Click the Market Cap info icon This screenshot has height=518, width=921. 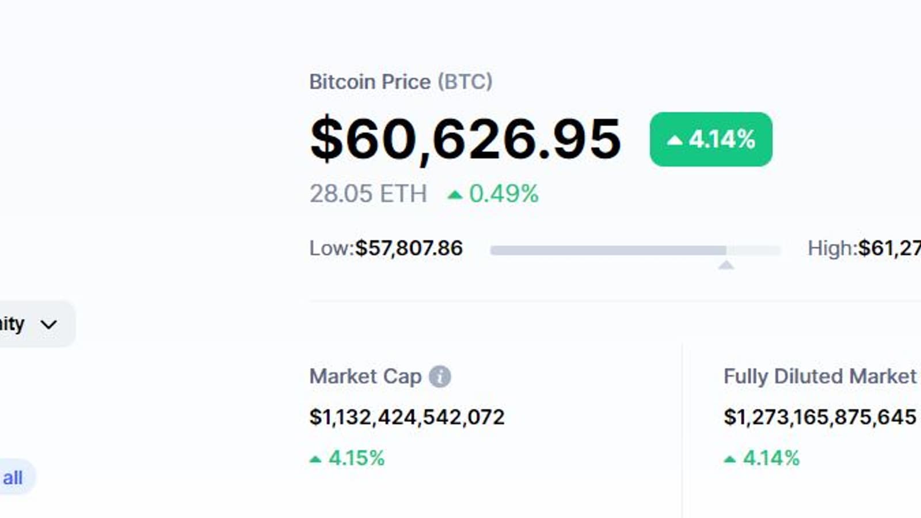(440, 377)
